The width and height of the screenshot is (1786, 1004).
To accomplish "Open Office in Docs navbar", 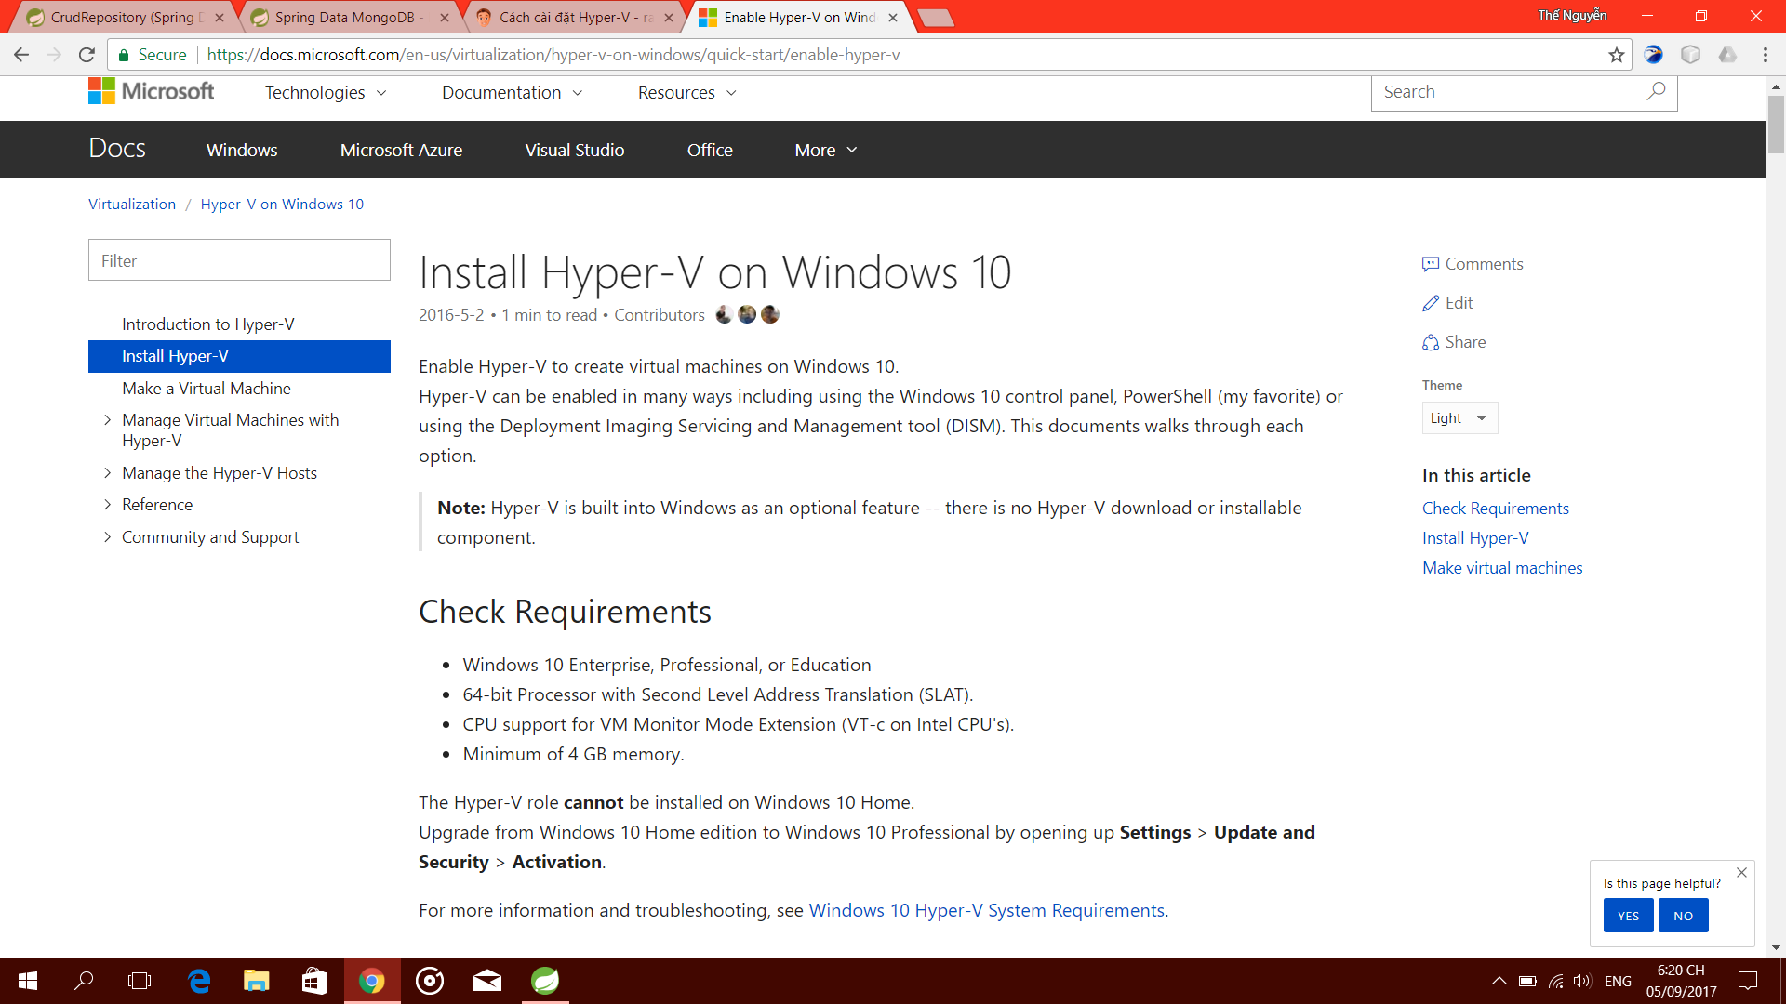I will point(710,150).
